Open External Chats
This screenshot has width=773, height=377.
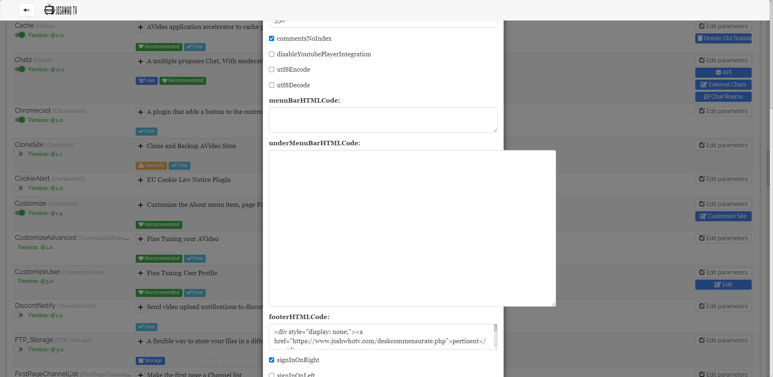click(723, 84)
